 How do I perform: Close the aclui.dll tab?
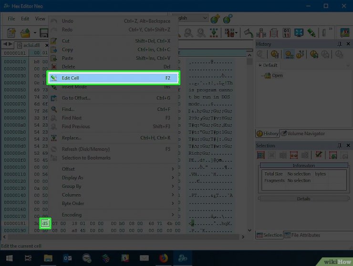(x=47, y=45)
